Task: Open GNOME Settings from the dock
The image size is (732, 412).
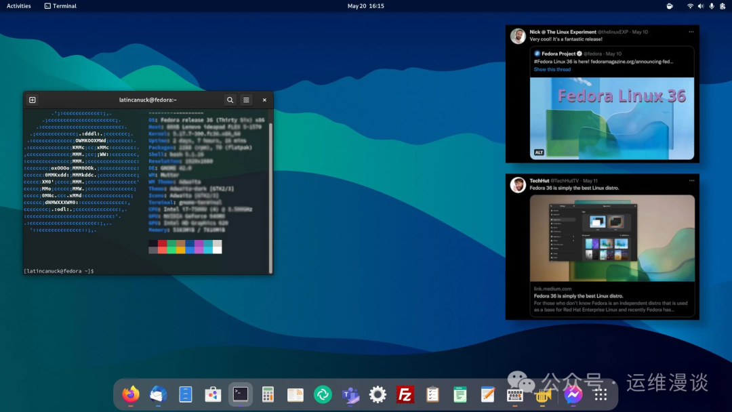Action: 378,394
